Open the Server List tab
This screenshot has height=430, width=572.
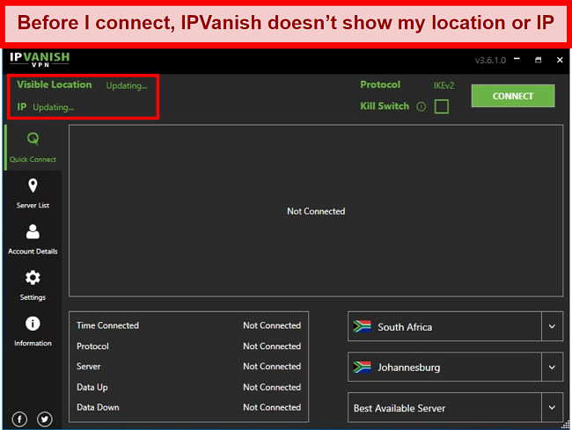[33, 193]
